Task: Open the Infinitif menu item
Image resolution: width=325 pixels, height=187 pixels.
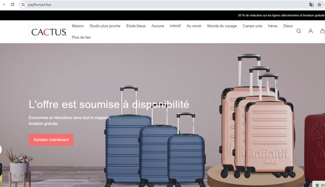Action: coord(175,26)
